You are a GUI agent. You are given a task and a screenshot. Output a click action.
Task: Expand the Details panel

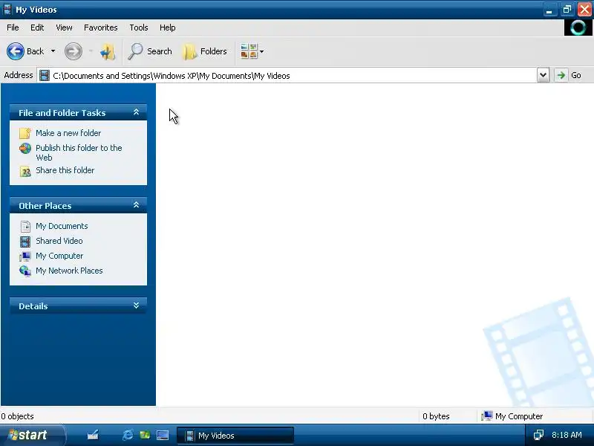tap(136, 306)
